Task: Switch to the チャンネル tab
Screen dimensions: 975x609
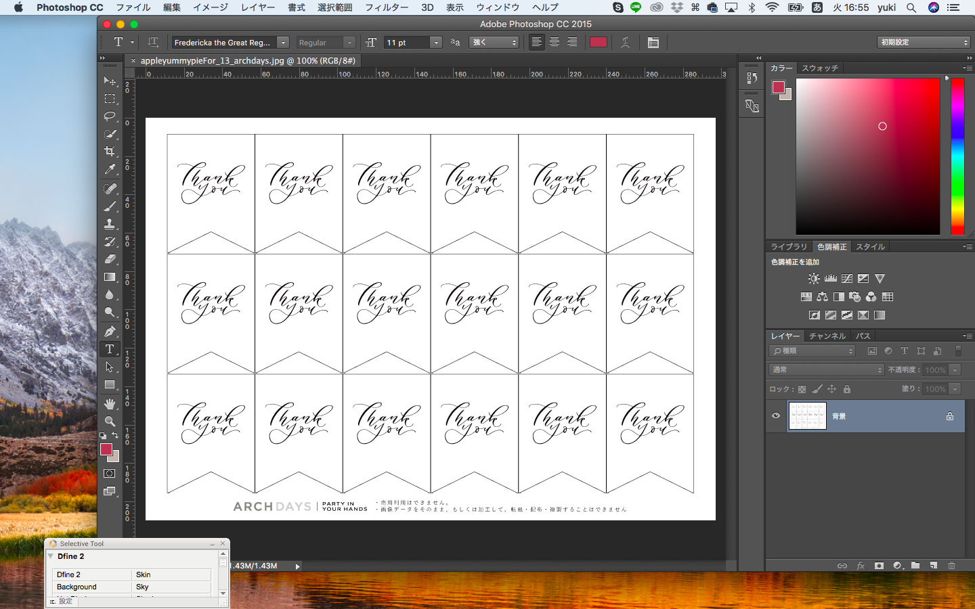Action: click(827, 336)
